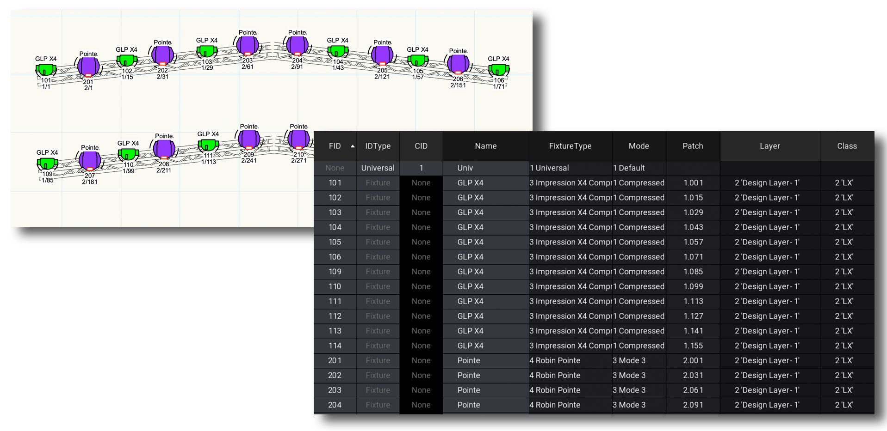Select '3 Mode 3' mode cell in row 201
This screenshot has height=431, width=887.
tap(639, 360)
